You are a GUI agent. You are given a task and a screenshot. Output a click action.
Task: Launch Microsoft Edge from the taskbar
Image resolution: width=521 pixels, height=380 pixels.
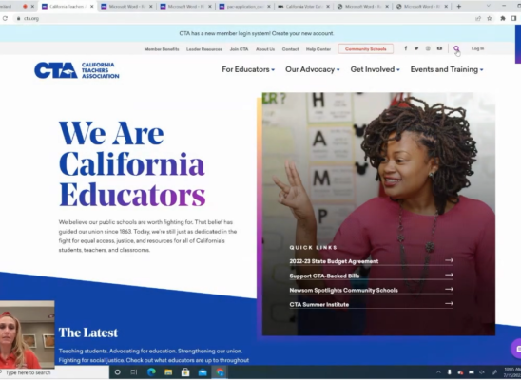pos(151,372)
